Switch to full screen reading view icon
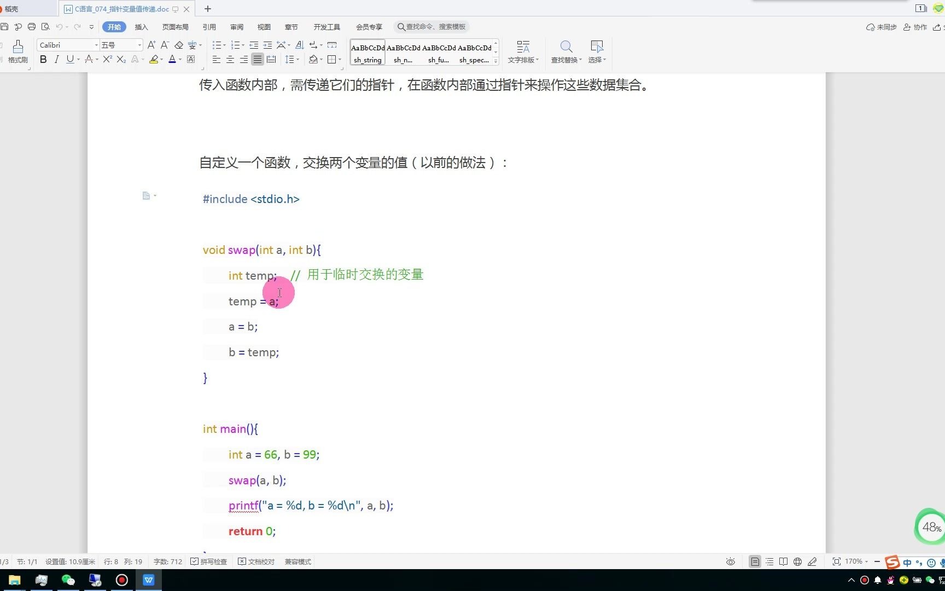 783,561
